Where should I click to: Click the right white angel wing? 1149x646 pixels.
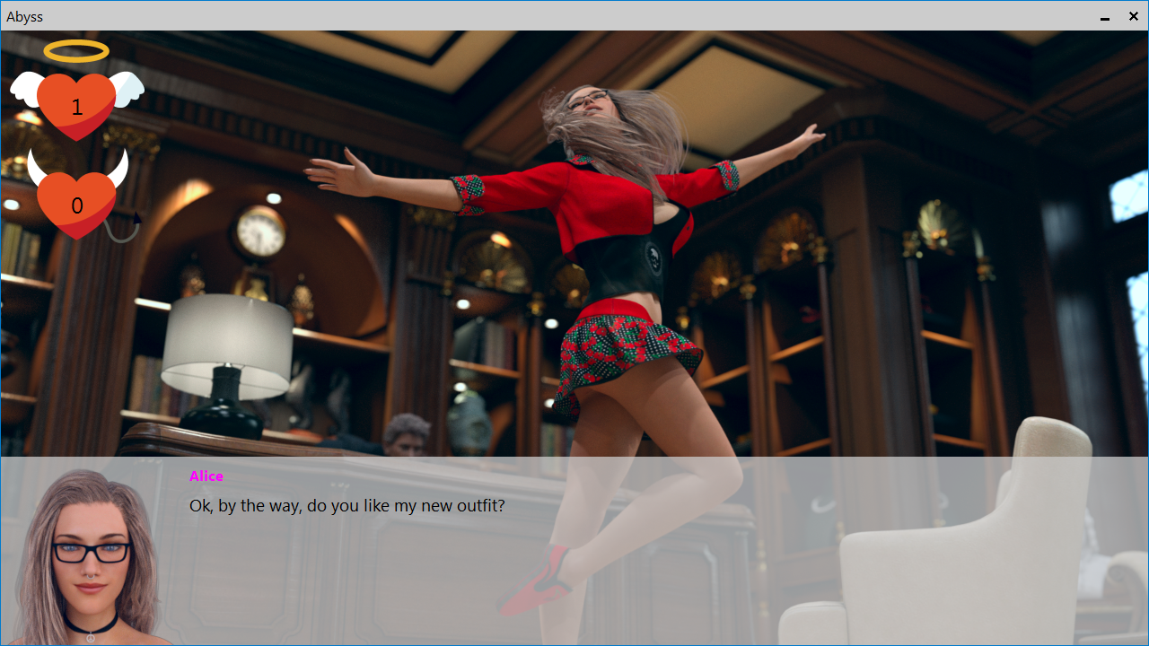[x=127, y=86]
